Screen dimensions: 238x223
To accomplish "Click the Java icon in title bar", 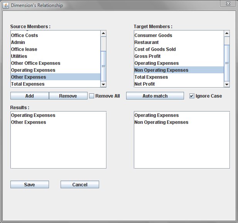I will (5, 5).
